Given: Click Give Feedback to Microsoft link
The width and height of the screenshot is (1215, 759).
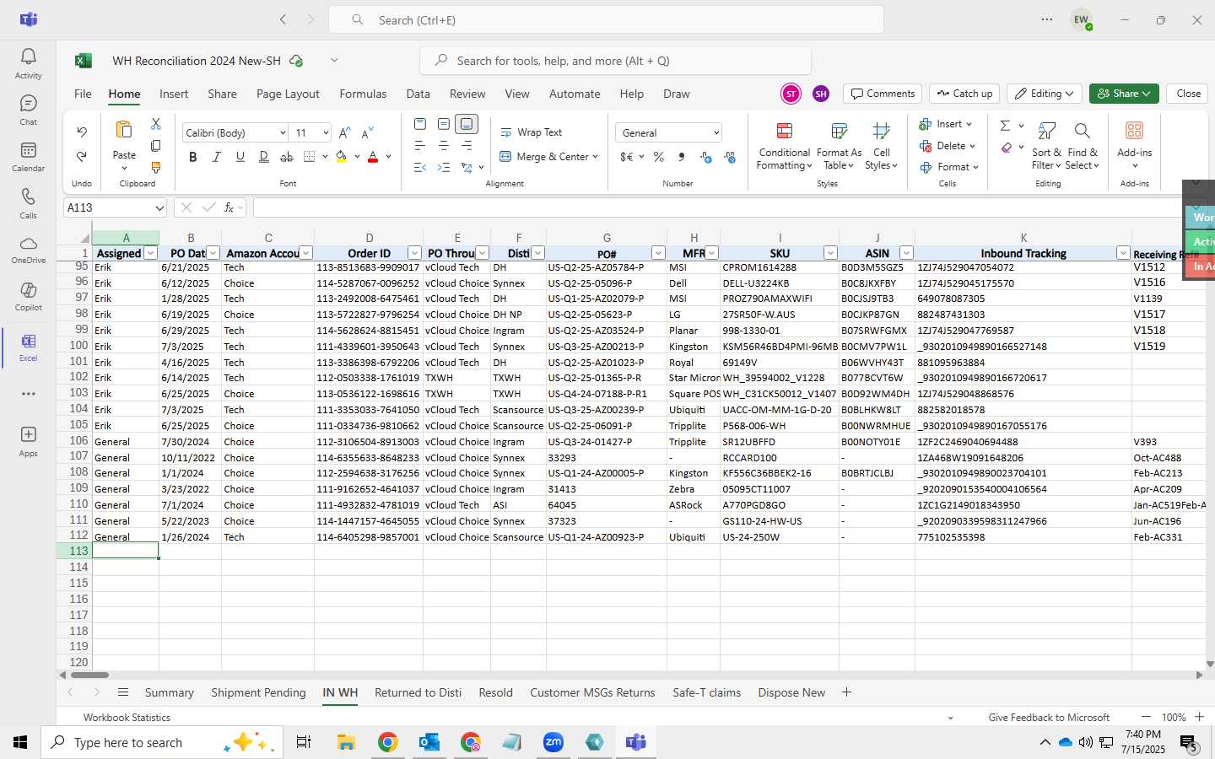Looking at the screenshot, I should [1049, 718].
